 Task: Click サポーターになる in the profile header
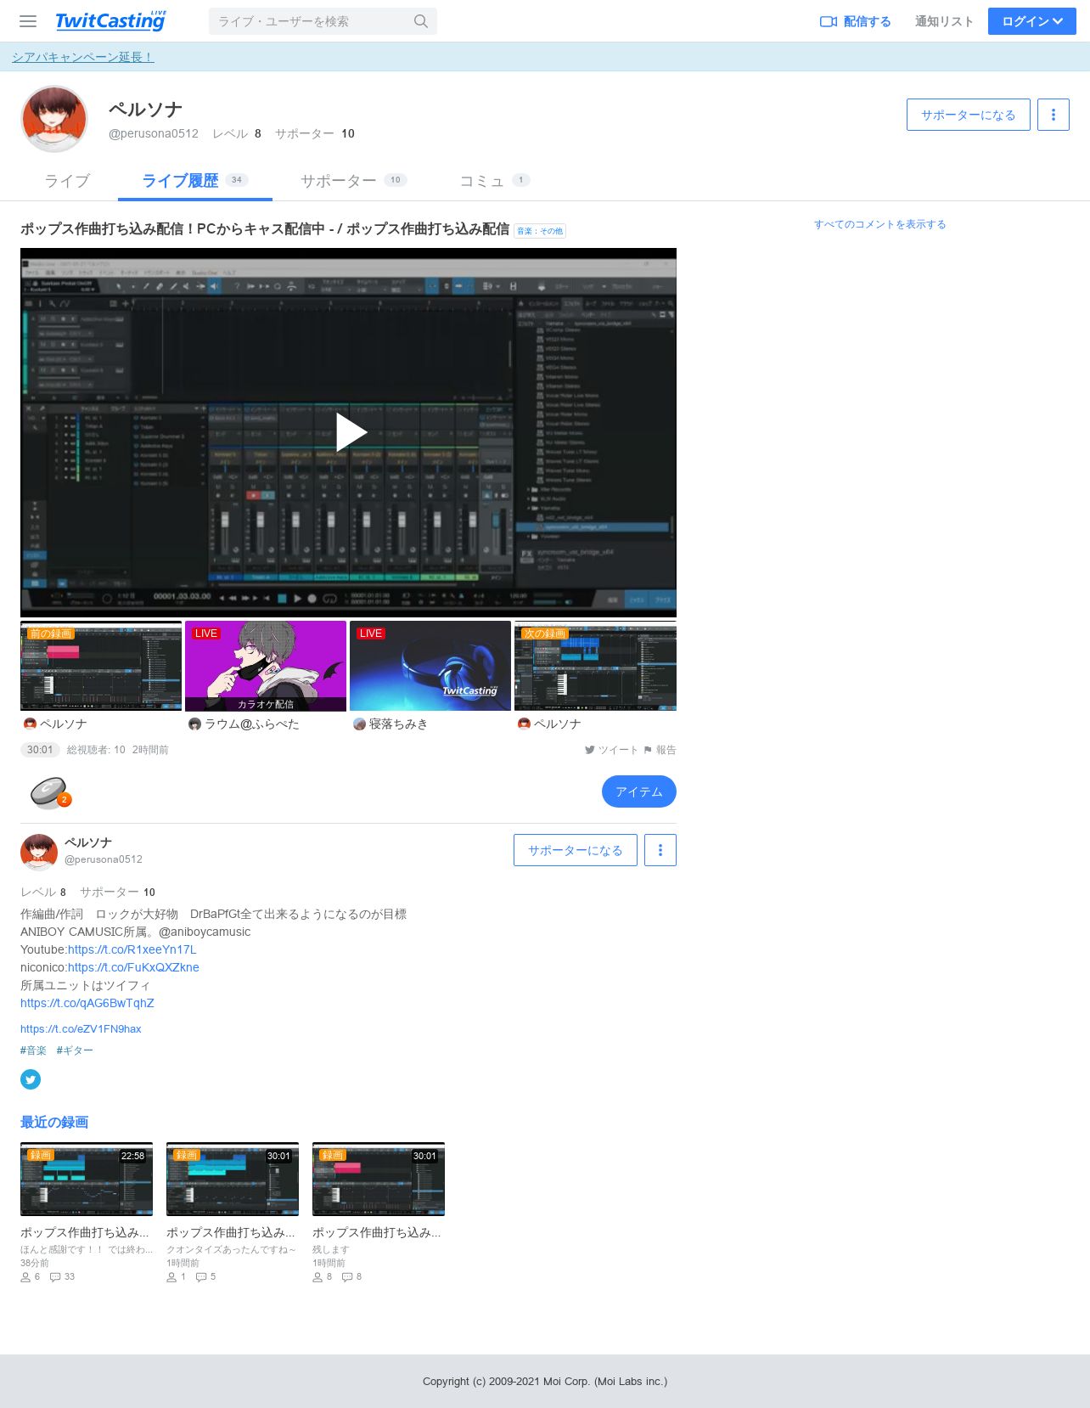(969, 115)
